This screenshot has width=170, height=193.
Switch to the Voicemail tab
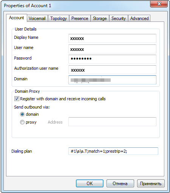point(37,18)
